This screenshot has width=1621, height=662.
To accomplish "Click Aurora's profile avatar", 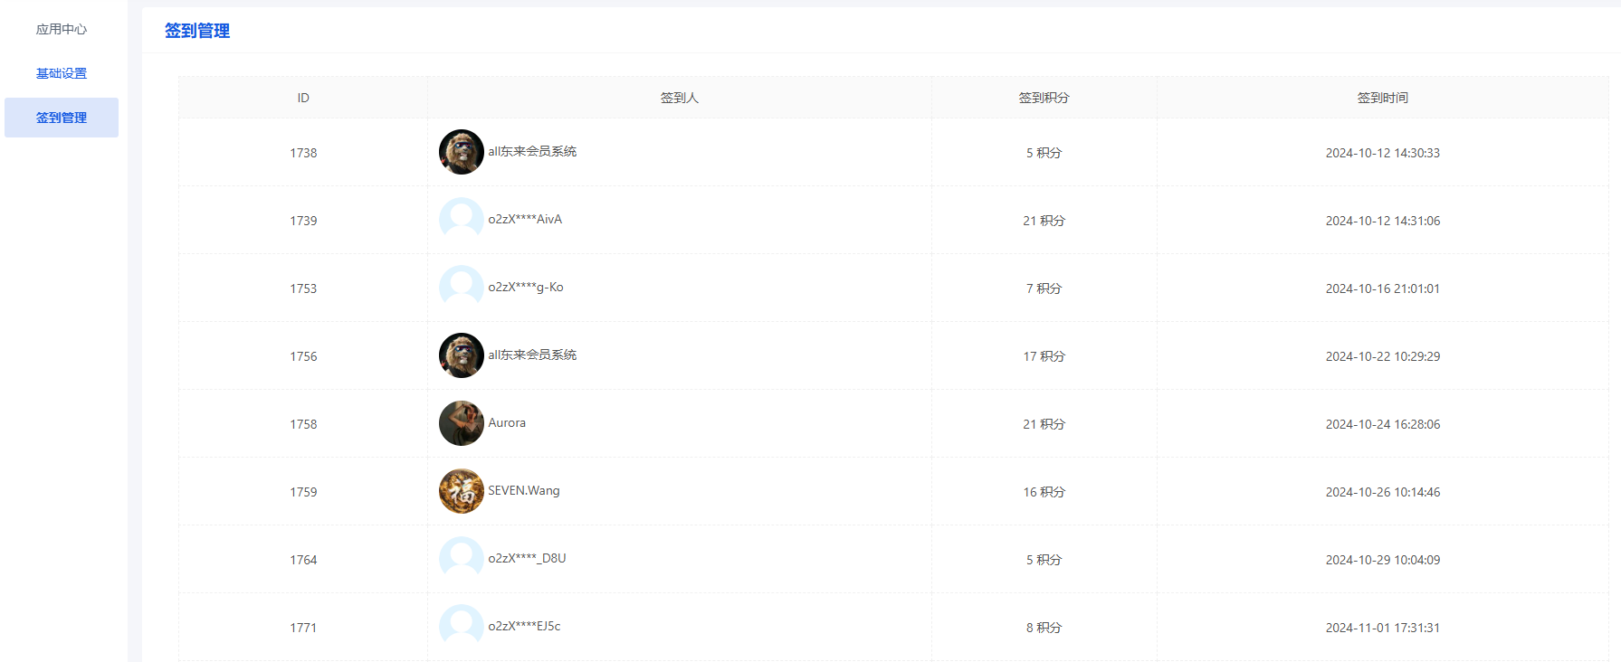I will (461, 423).
